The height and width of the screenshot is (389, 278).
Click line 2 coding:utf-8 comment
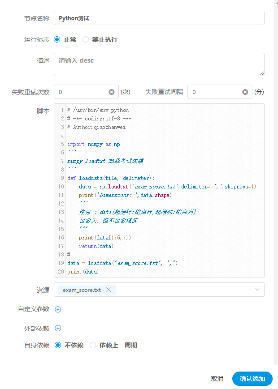(x=99, y=119)
